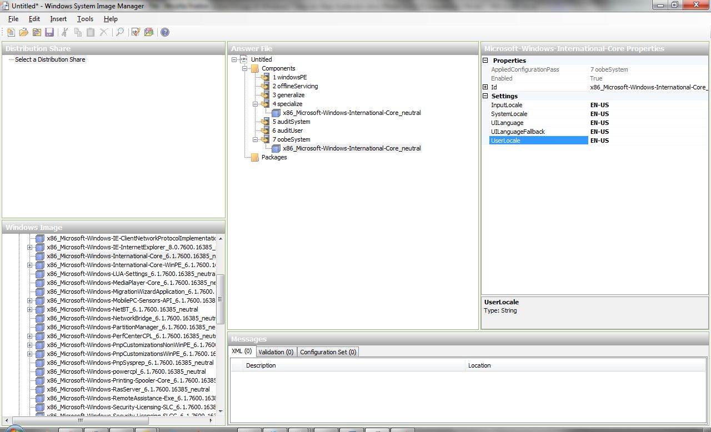Viewport: 711px width, 432px height.
Task: Click the Help question mark icon
Action: [165, 32]
